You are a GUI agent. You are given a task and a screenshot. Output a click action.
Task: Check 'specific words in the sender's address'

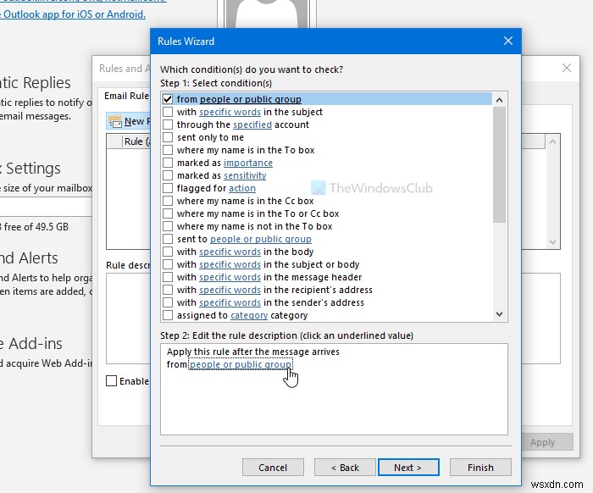point(168,302)
